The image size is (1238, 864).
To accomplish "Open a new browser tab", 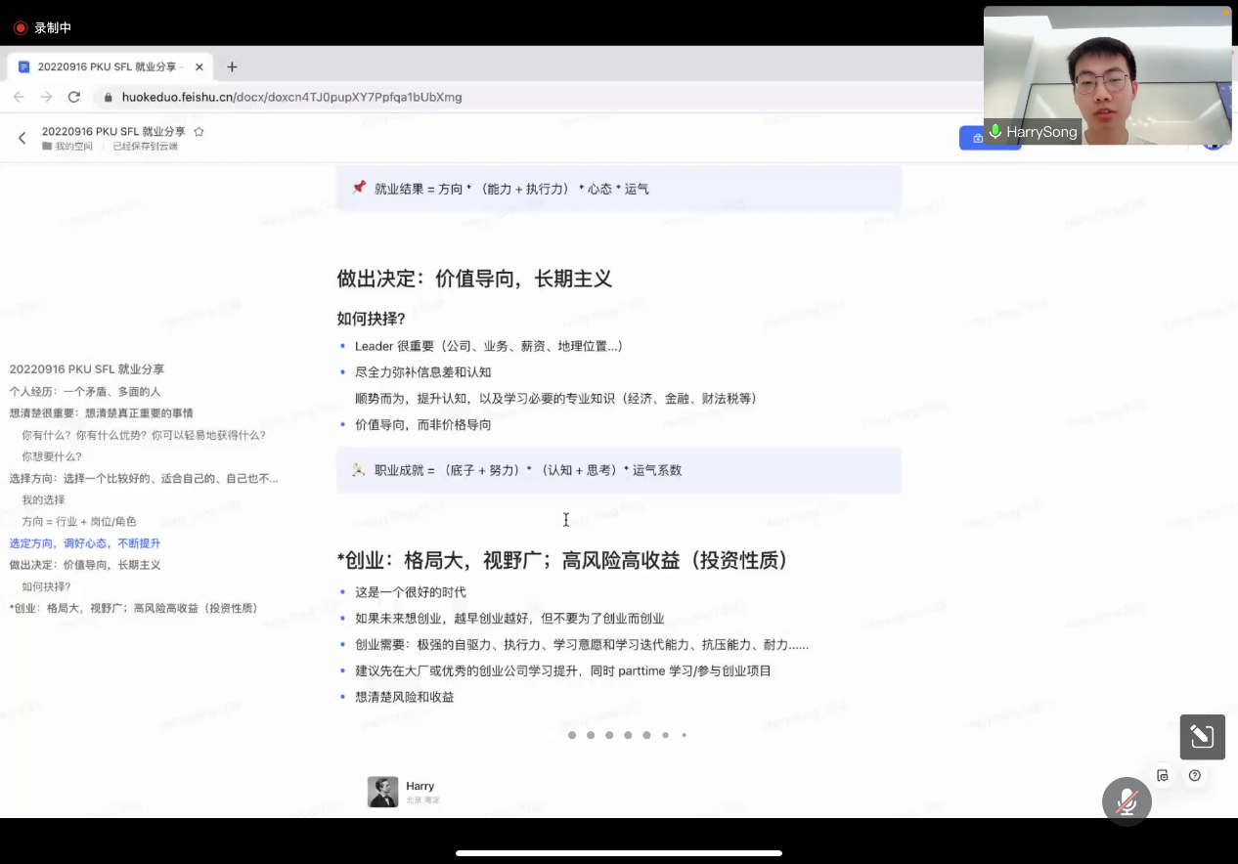I will (x=232, y=66).
